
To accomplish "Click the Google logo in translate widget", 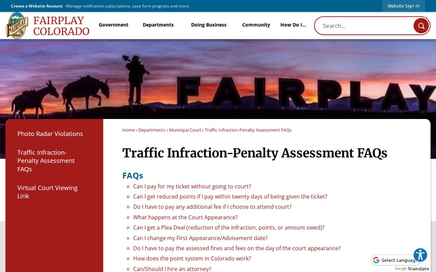I will click(401, 269).
